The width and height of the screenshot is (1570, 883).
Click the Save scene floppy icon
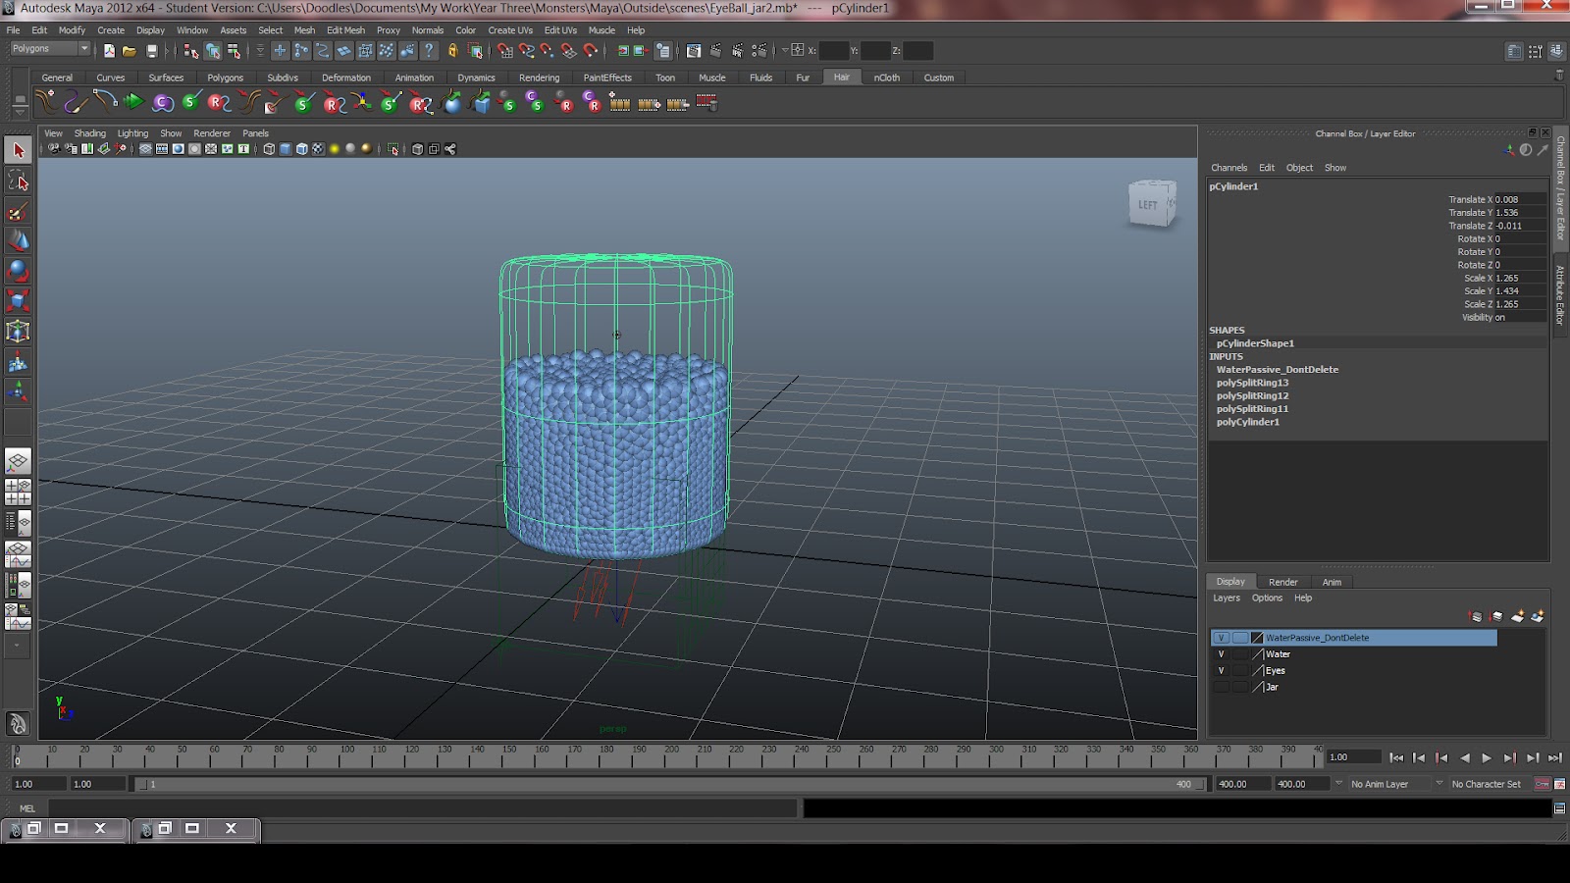click(x=152, y=51)
